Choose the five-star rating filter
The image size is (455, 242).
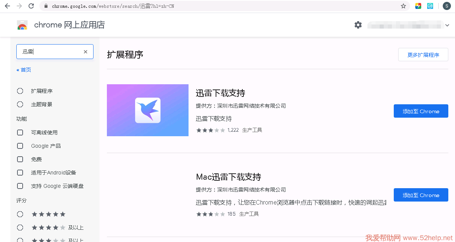[20, 214]
